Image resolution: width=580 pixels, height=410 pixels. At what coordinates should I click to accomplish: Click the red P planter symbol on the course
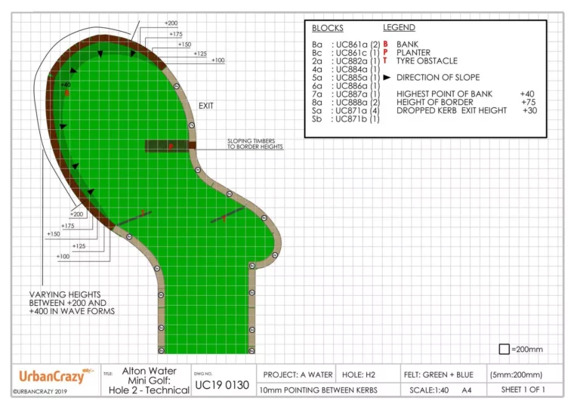[171, 146]
